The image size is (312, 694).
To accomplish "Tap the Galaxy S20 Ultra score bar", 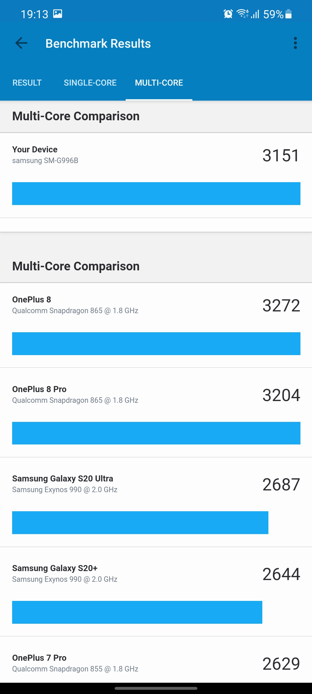I will point(140,523).
